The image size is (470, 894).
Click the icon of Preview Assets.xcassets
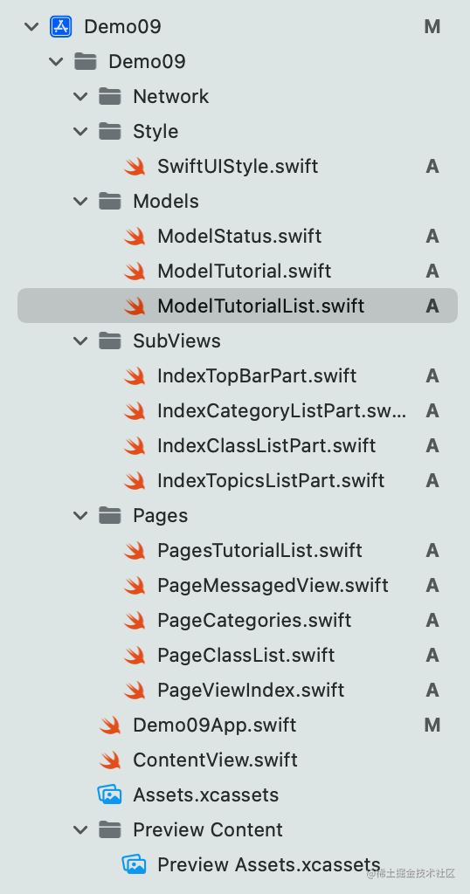point(134,864)
